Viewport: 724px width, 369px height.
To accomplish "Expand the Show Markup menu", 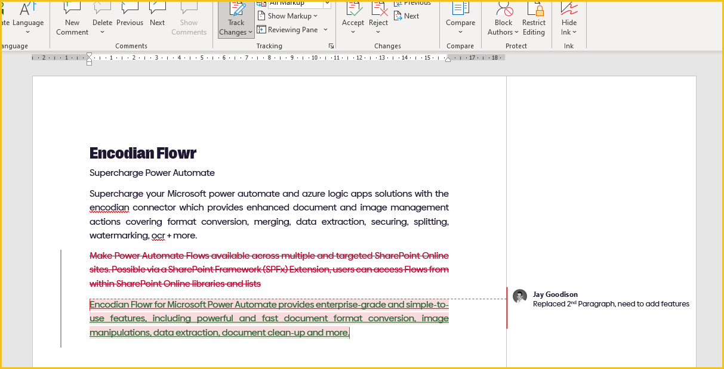I will (x=287, y=16).
